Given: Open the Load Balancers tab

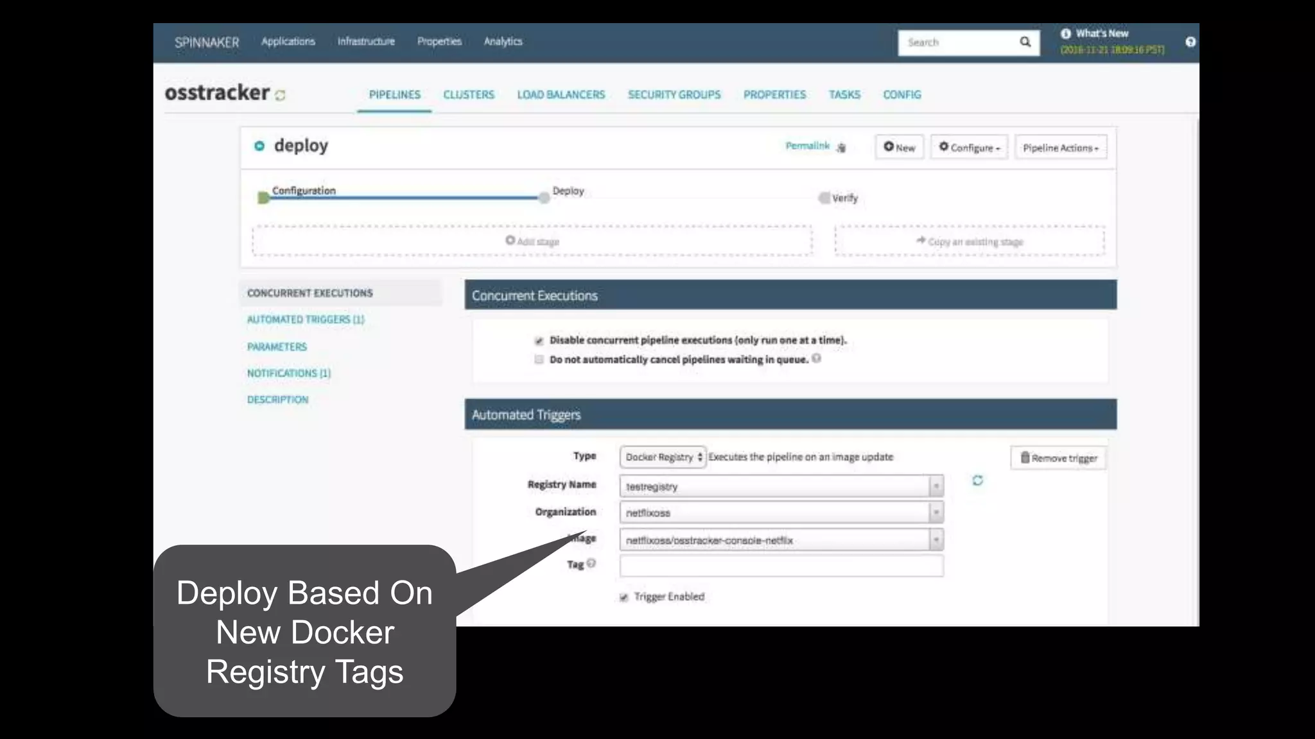Looking at the screenshot, I should (x=561, y=95).
